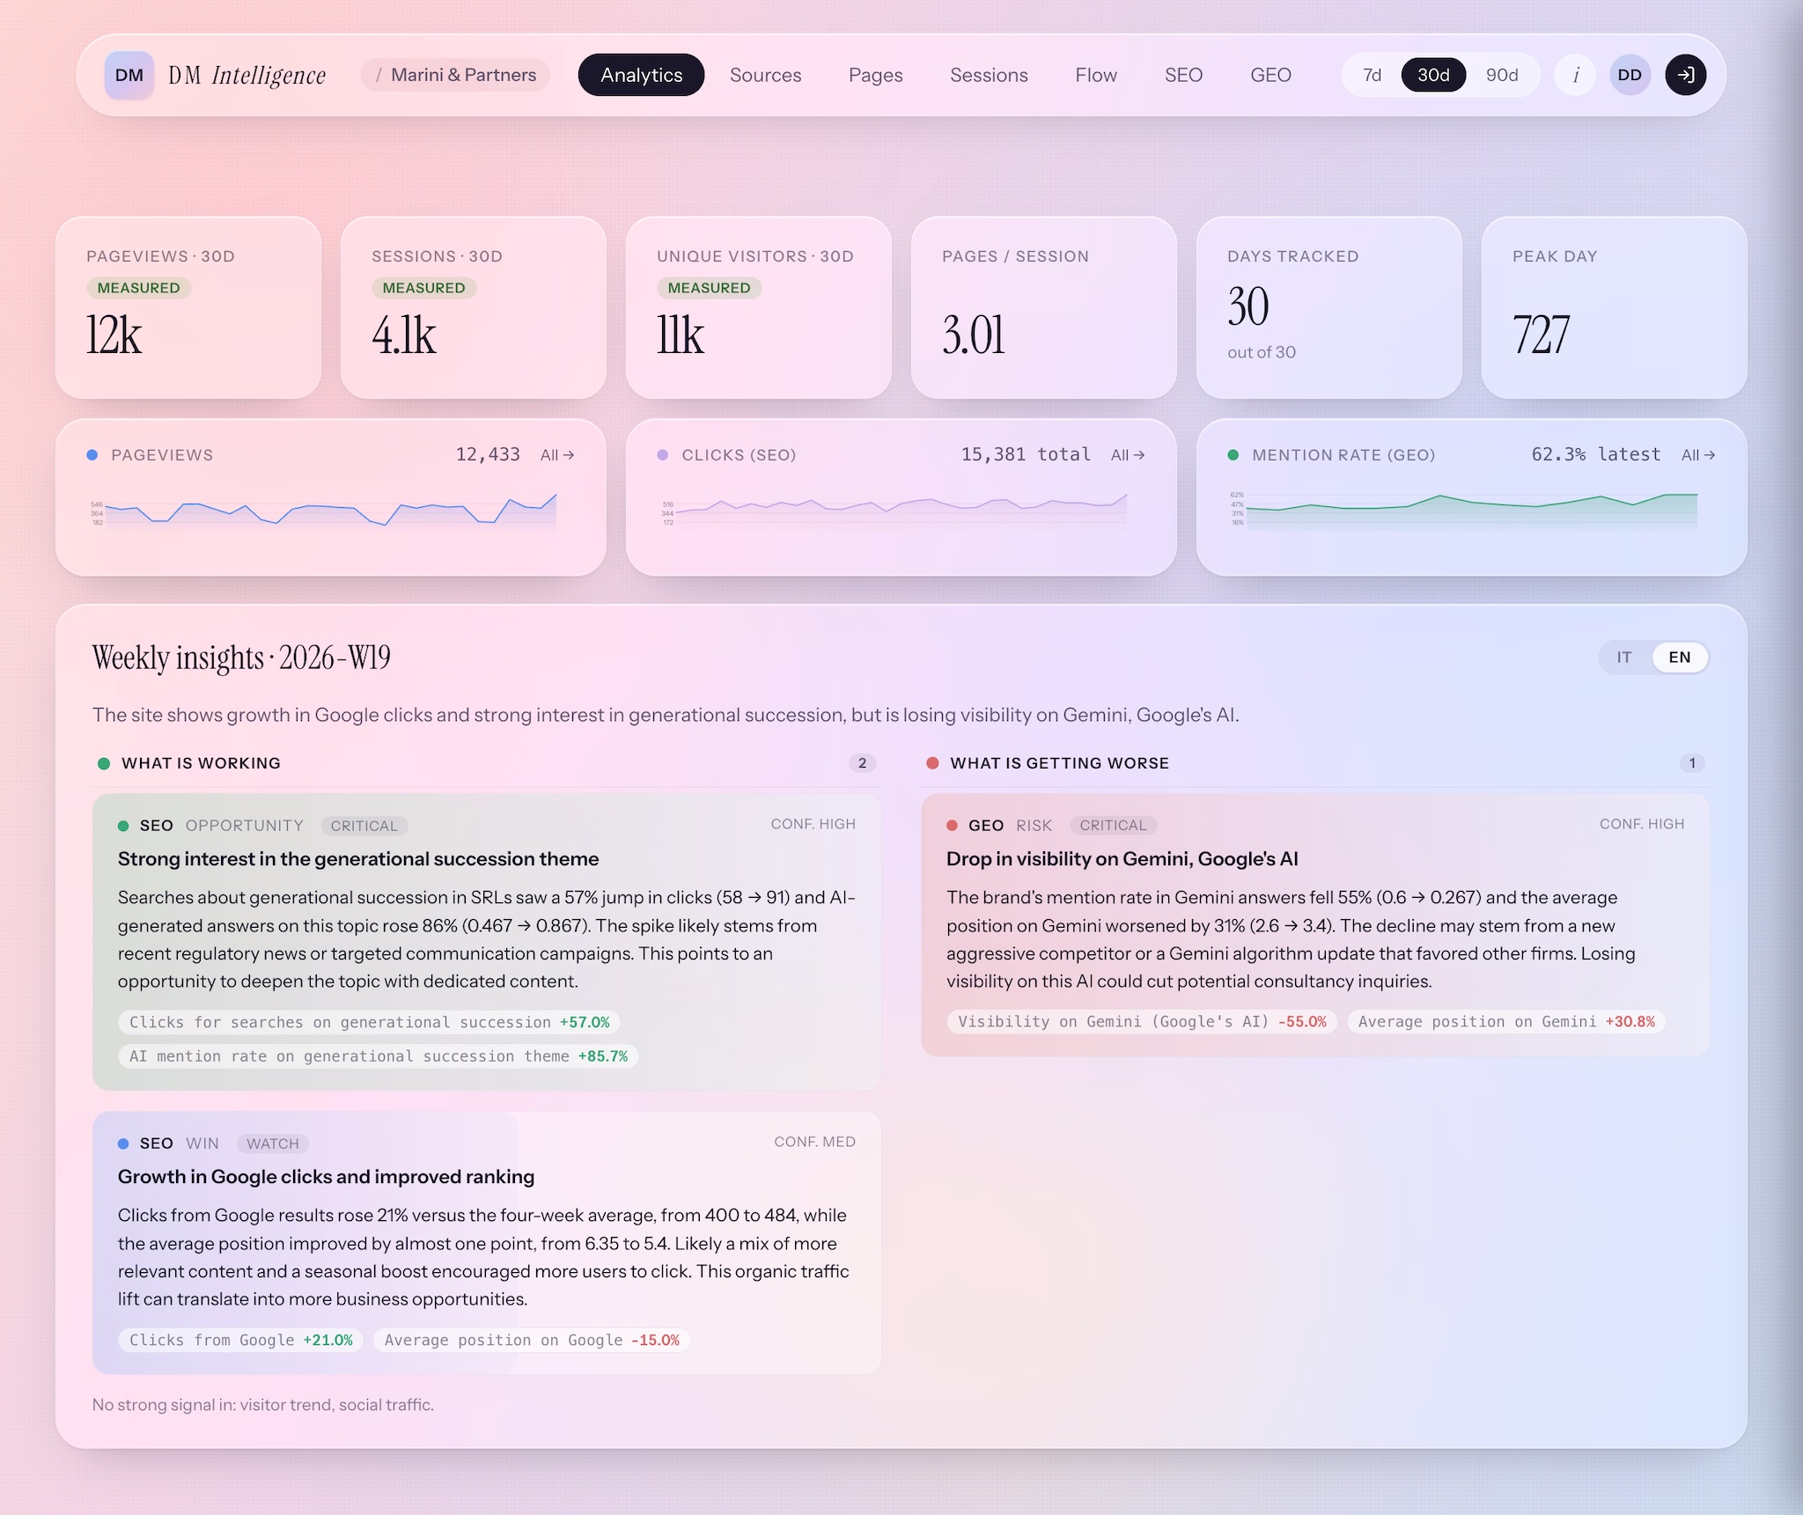Open All link on Pageviews chart
Image resolution: width=1803 pixels, height=1515 pixels.
click(557, 455)
